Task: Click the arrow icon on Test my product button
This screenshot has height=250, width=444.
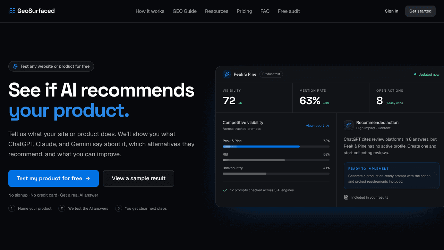Action: pyautogui.click(x=88, y=178)
